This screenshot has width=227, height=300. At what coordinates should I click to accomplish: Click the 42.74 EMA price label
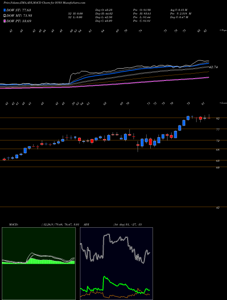coord(214,67)
